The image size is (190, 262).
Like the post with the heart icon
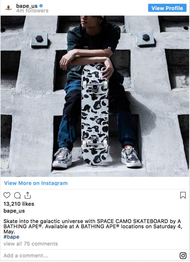(x=7, y=195)
